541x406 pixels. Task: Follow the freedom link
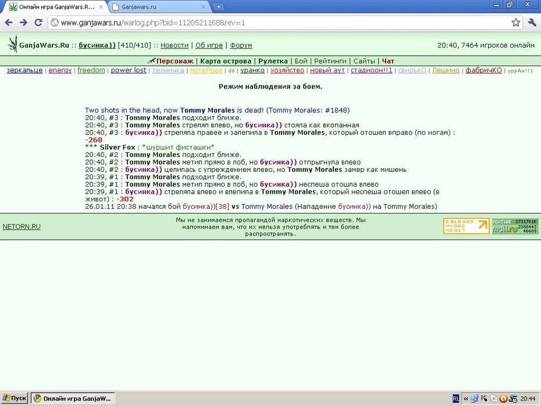point(91,70)
